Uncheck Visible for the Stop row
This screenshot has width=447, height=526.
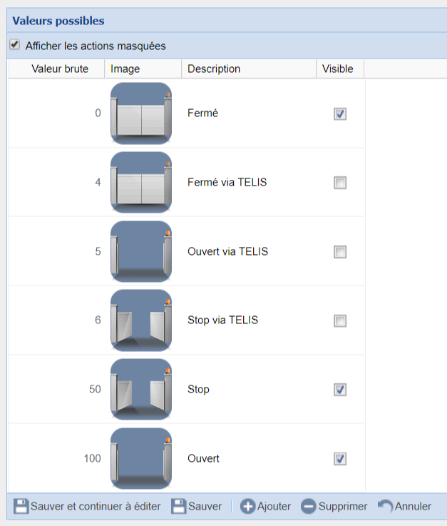coord(340,390)
